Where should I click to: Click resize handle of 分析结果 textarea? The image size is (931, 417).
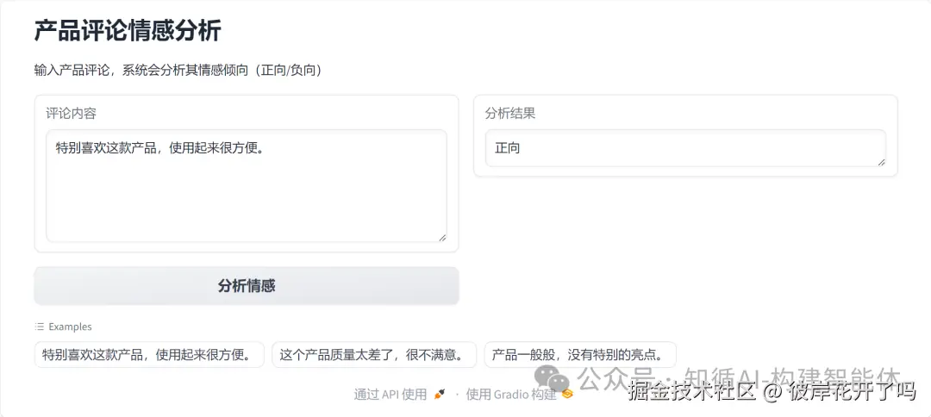880,161
